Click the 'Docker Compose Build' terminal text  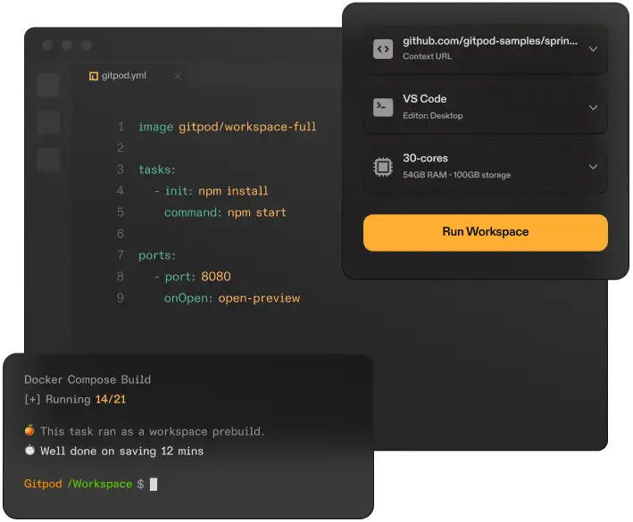[x=87, y=379]
